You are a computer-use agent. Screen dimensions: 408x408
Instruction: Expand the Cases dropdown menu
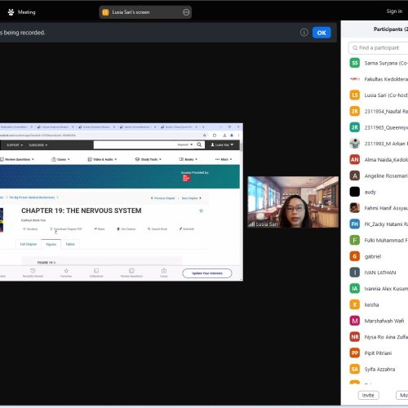click(60, 159)
